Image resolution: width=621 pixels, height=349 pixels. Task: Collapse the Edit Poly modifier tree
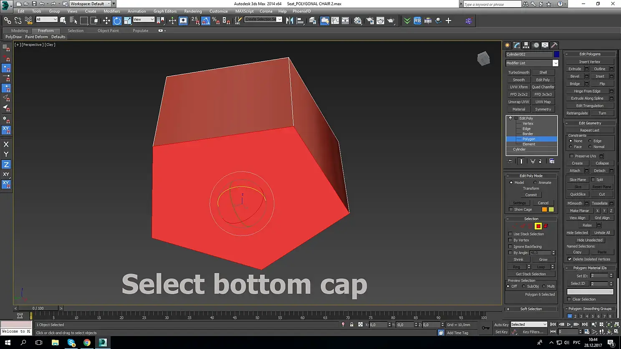pos(516,118)
